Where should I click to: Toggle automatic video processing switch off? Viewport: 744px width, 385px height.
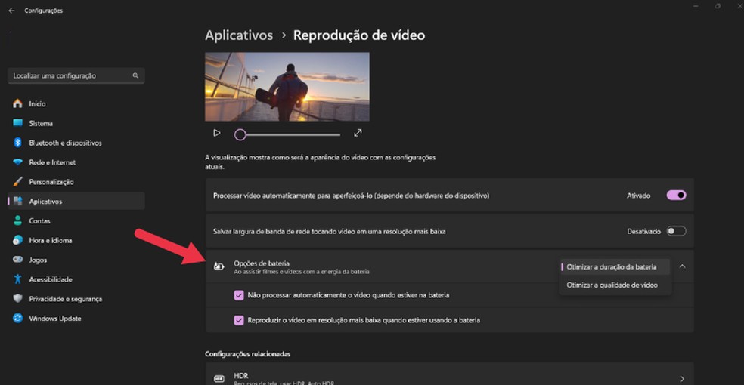(x=676, y=195)
